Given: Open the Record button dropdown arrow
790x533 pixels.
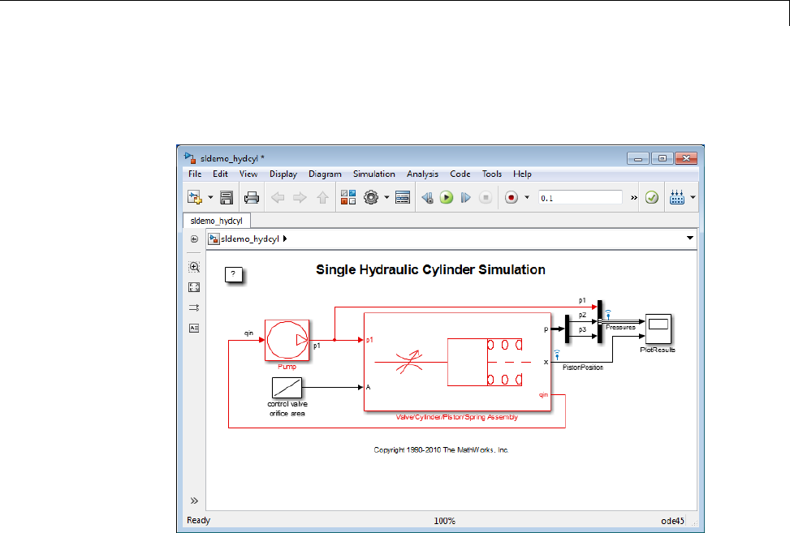Looking at the screenshot, I should point(527,197).
